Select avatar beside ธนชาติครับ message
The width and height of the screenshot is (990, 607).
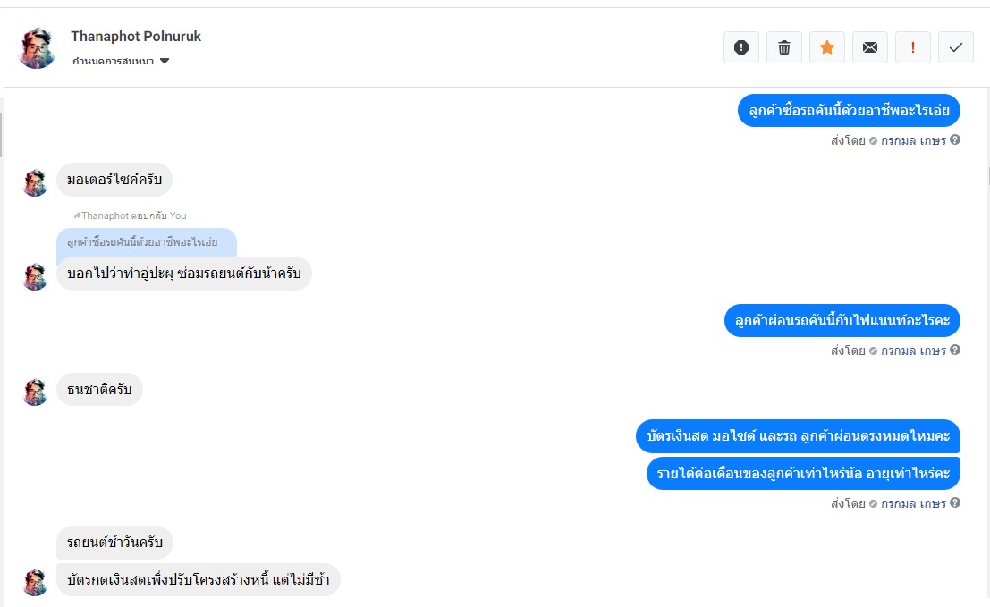(x=36, y=392)
